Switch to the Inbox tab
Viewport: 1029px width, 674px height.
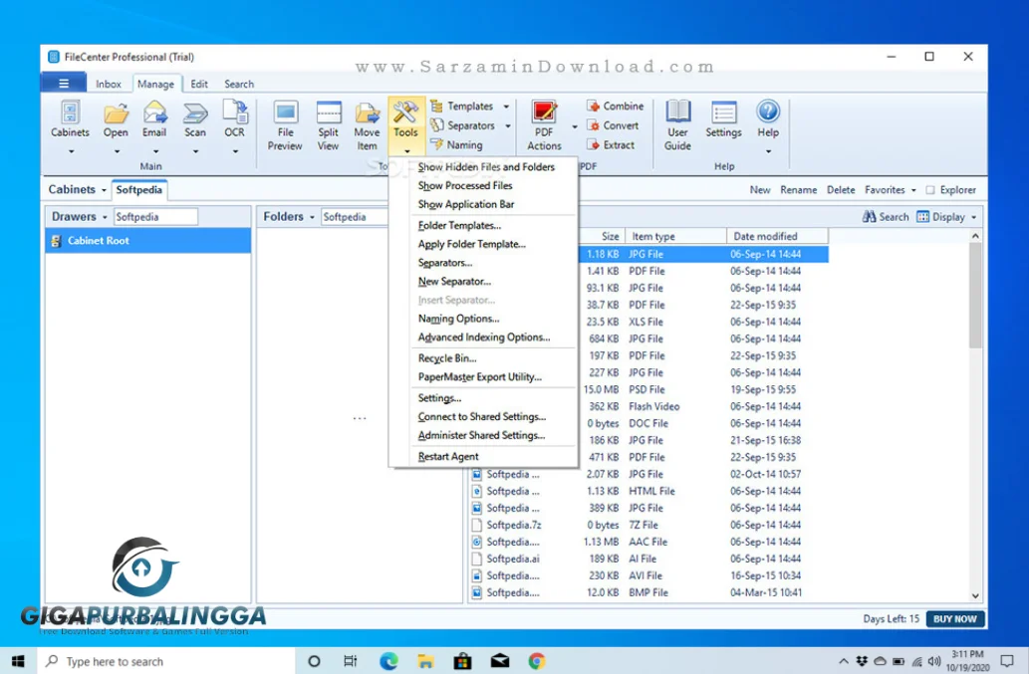click(109, 84)
